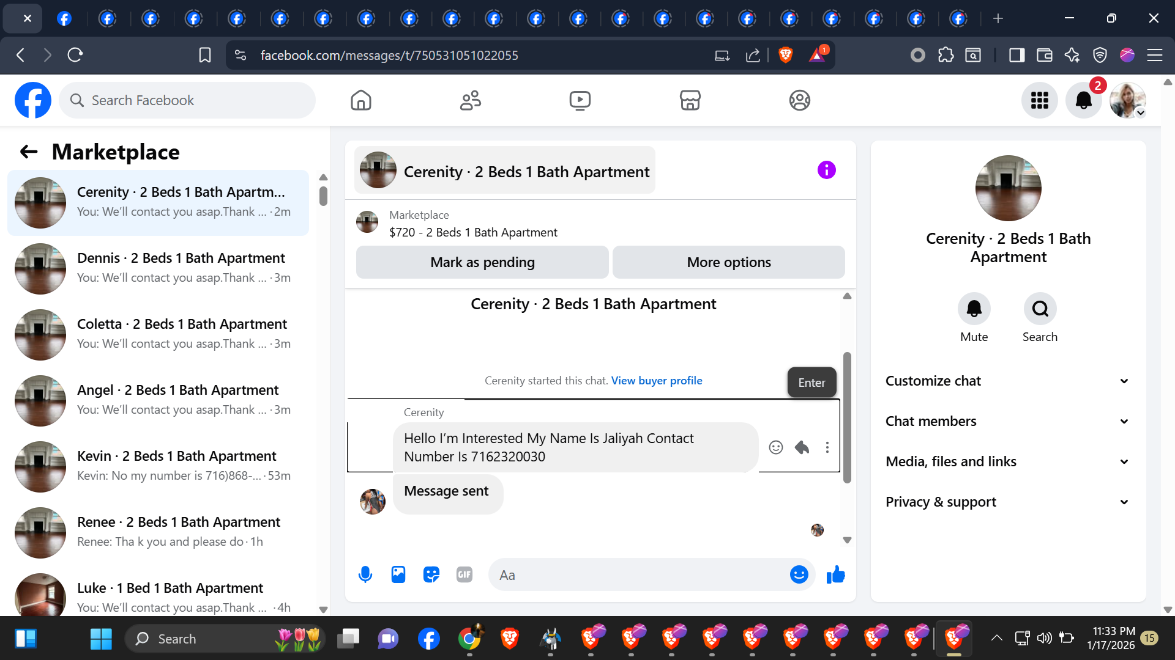The width and height of the screenshot is (1175, 660).
Task: Reply to Cerenity's message with arrow icon
Action: point(802,447)
